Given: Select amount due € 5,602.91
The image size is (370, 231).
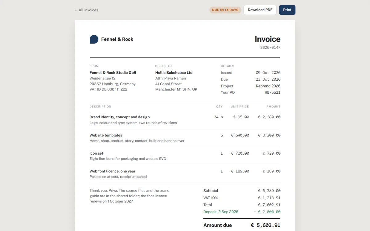Looking at the screenshot, I should 265,225.
